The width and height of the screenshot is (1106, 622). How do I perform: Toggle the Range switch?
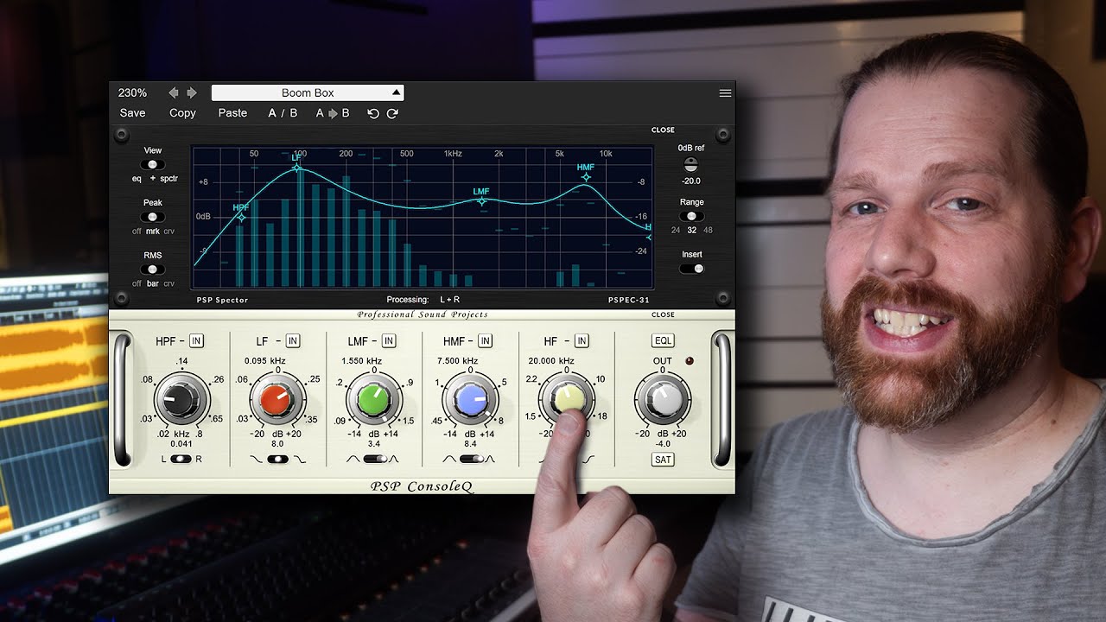(x=691, y=216)
